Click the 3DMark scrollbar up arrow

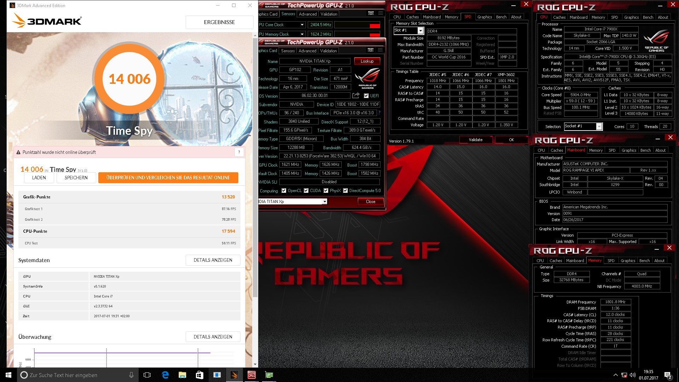click(x=255, y=35)
